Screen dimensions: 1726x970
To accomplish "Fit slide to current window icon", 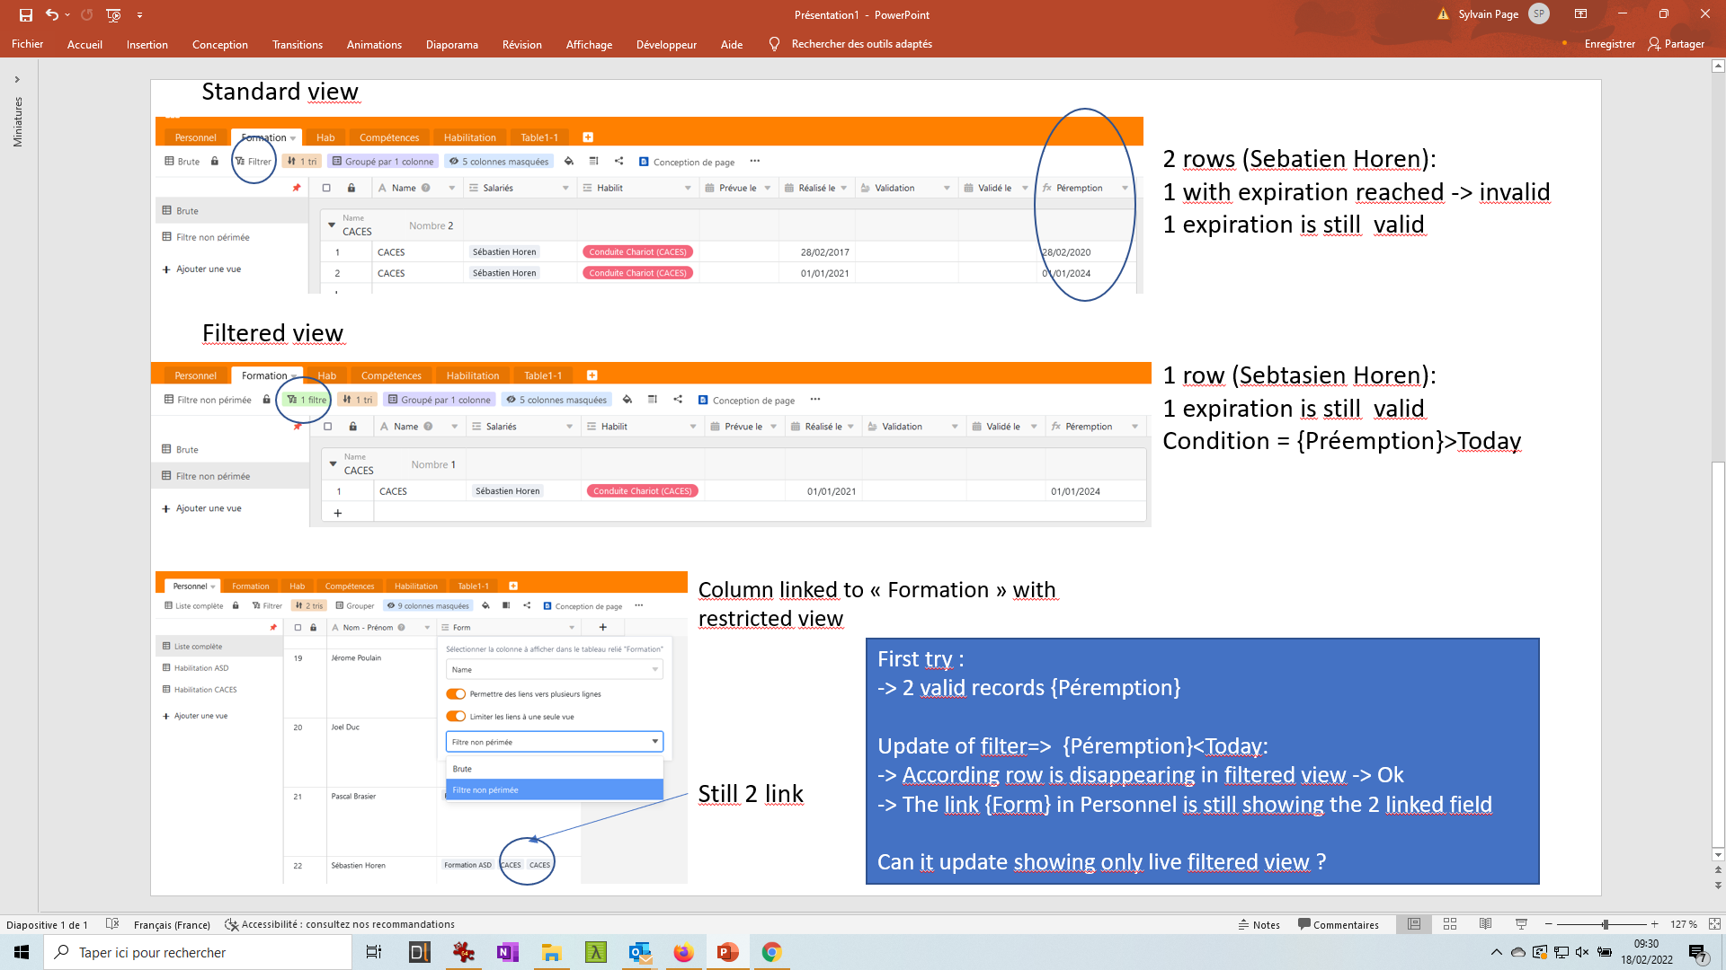I will click(x=1714, y=924).
